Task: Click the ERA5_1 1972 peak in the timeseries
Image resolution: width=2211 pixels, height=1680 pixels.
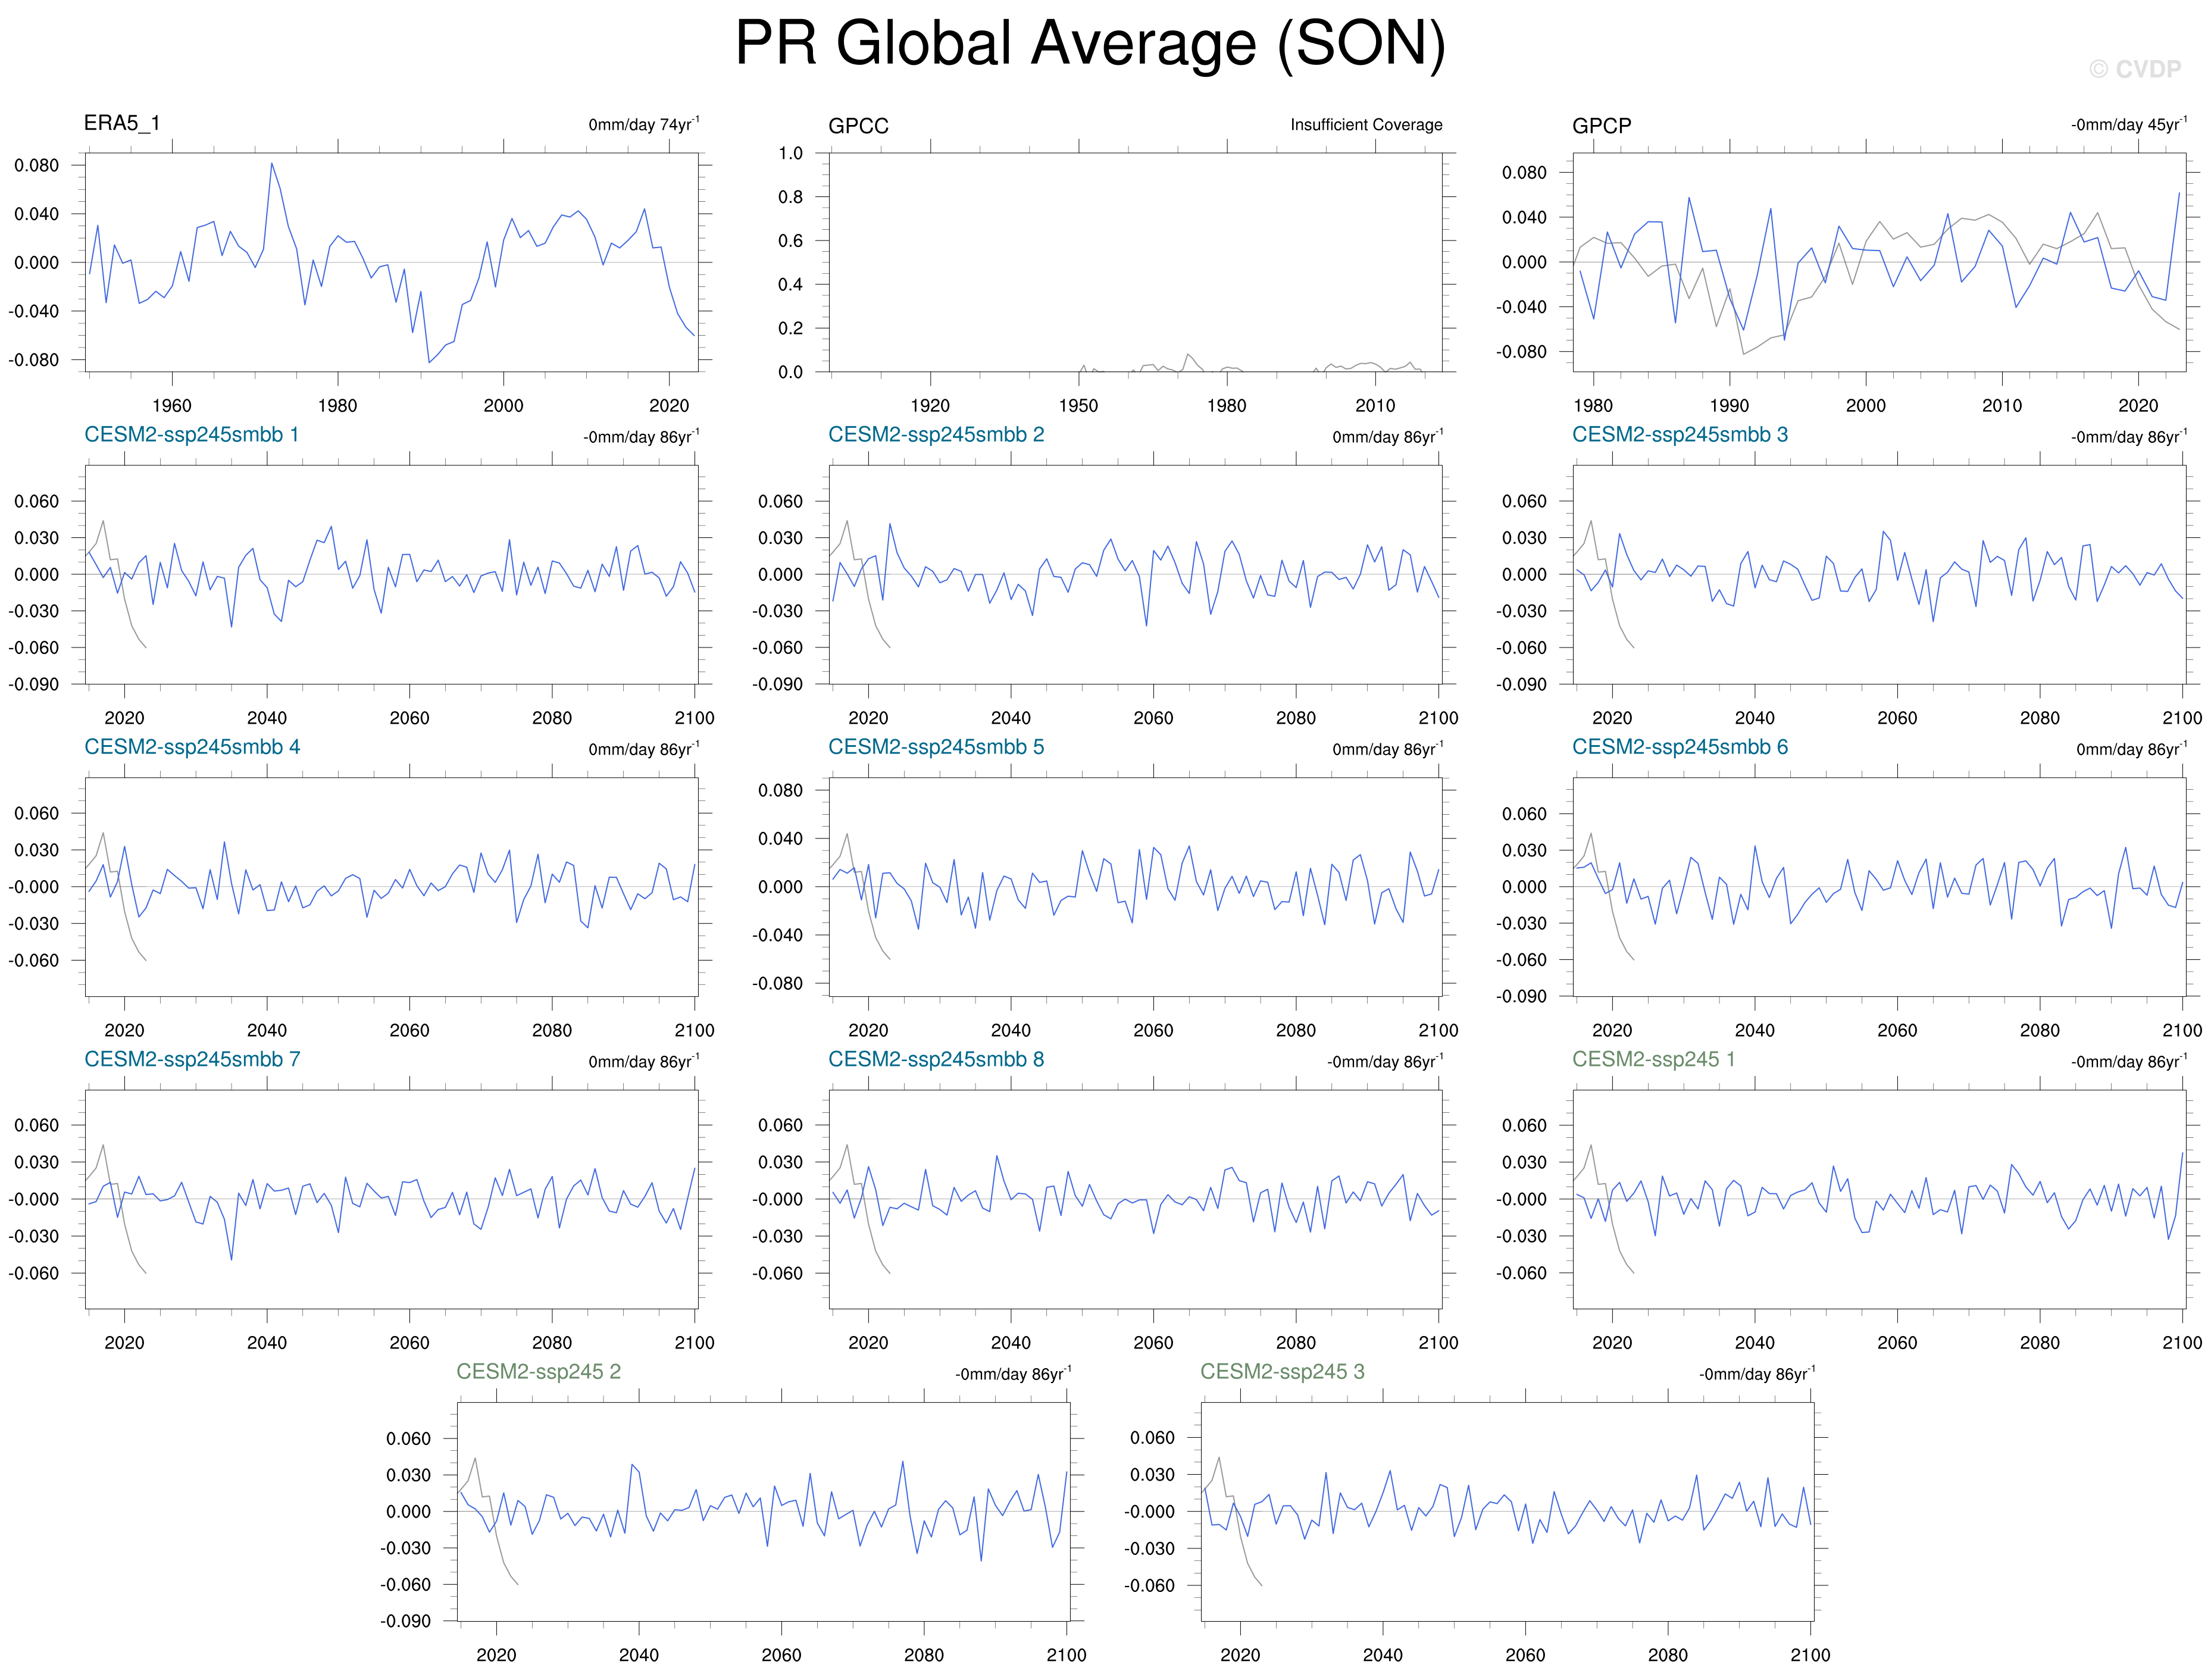Action: 271,164
